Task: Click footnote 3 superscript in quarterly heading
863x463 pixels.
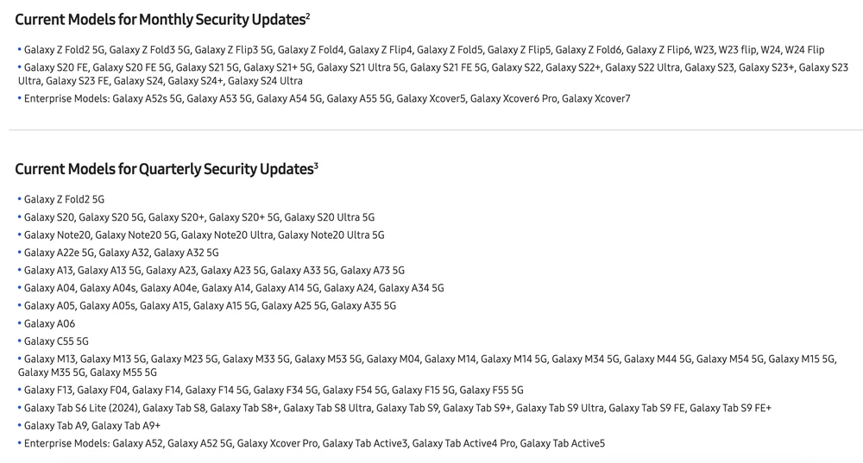Action: pos(317,165)
